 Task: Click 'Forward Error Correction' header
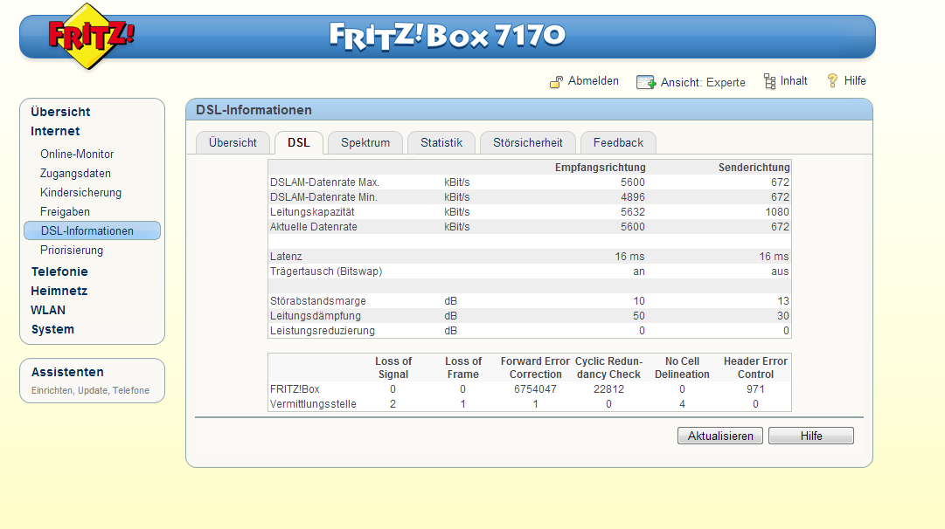535,368
